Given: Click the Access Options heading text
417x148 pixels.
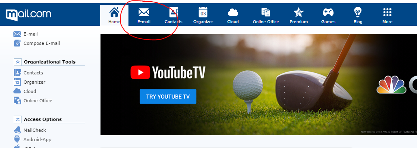Looking at the screenshot, I should point(43,119).
